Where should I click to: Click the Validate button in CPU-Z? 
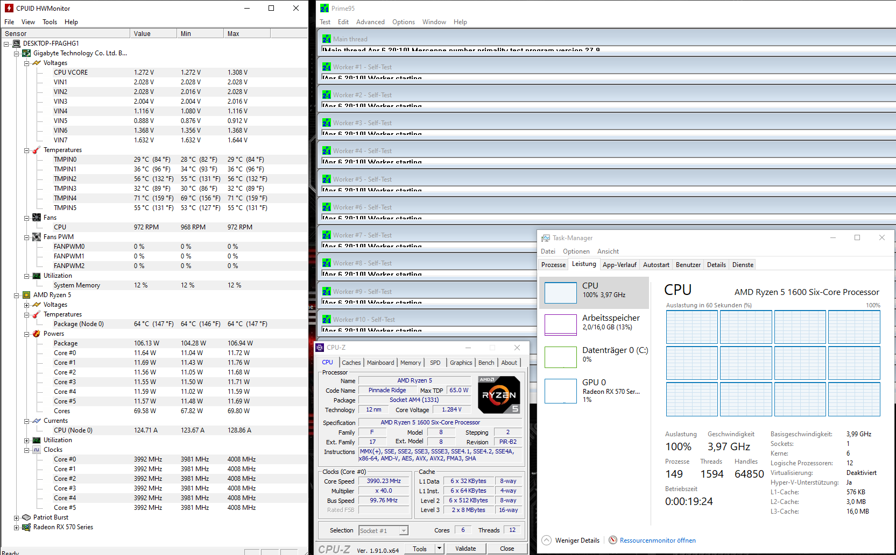[466, 548]
